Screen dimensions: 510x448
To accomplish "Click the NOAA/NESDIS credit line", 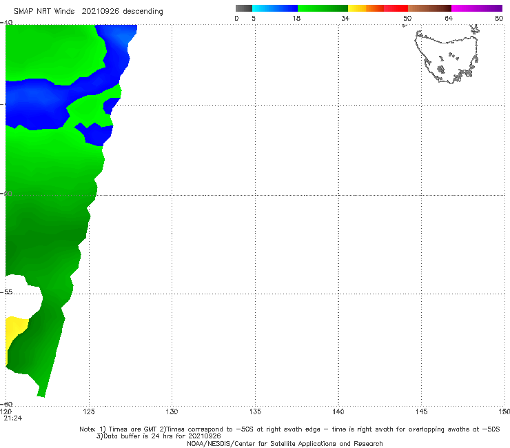I will (285, 443).
